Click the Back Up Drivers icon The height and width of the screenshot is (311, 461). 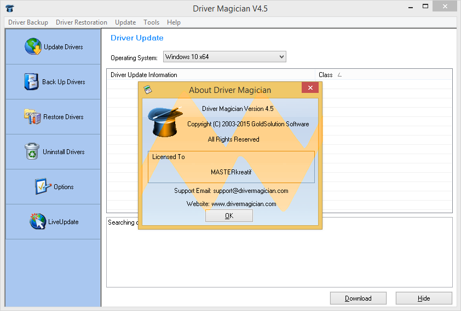31,81
